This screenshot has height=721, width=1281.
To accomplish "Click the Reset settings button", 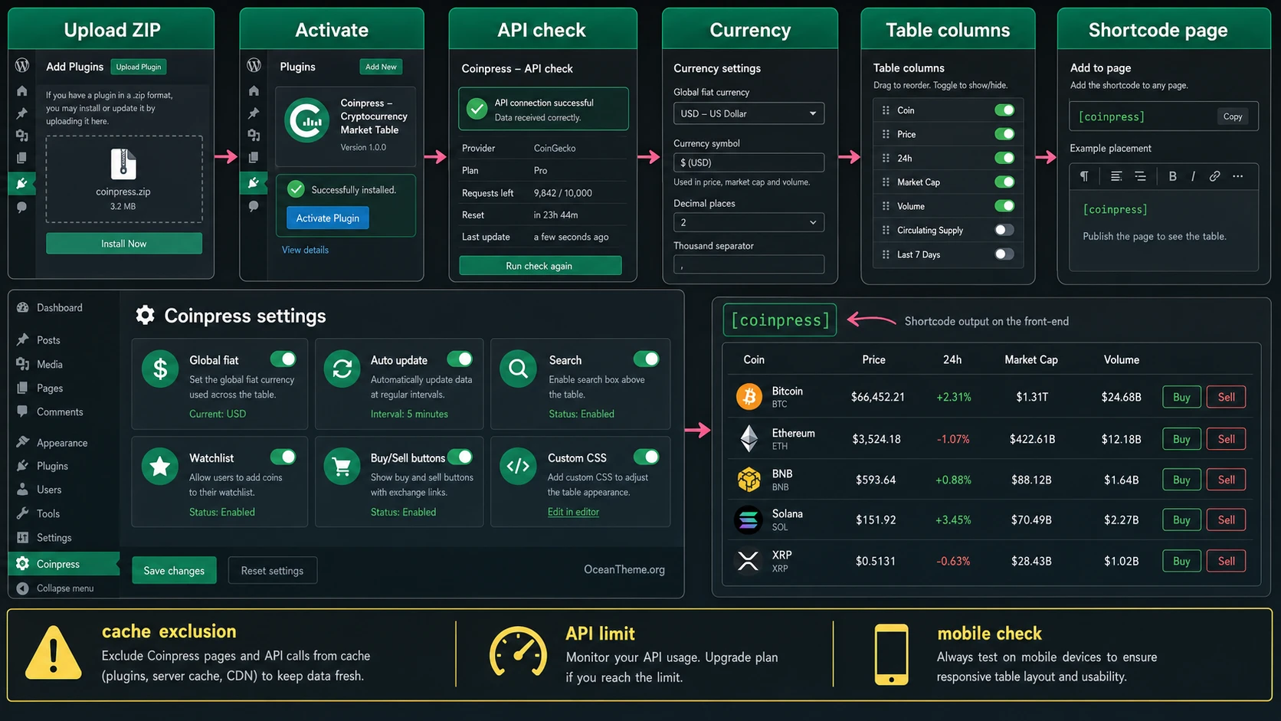I will tap(272, 570).
